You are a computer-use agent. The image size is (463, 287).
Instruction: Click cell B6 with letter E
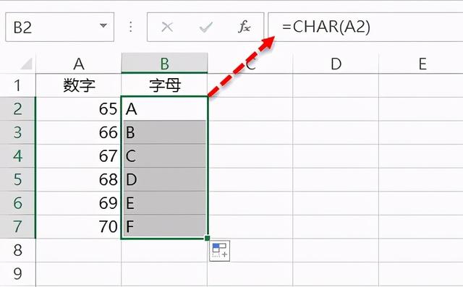[x=164, y=203]
